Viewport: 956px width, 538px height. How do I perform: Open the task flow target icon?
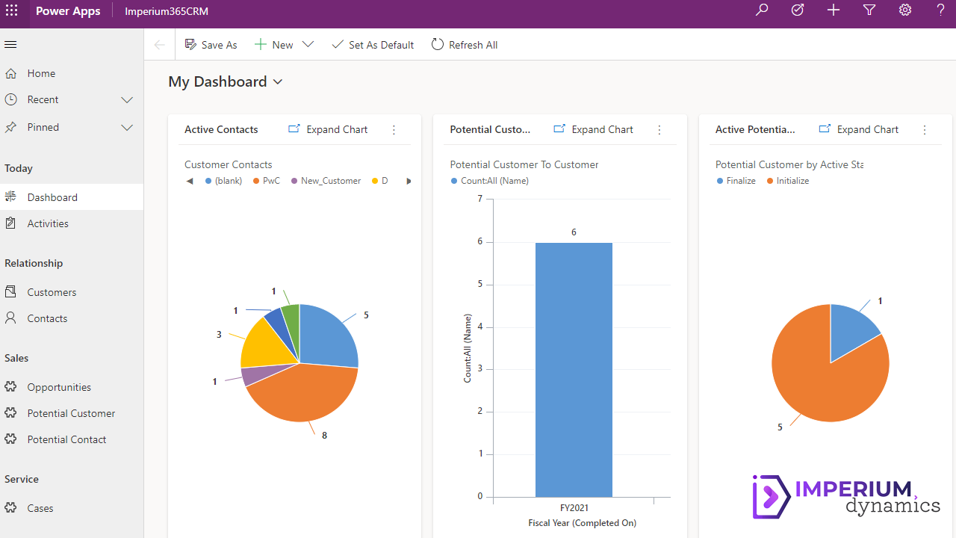click(x=798, y=10)
